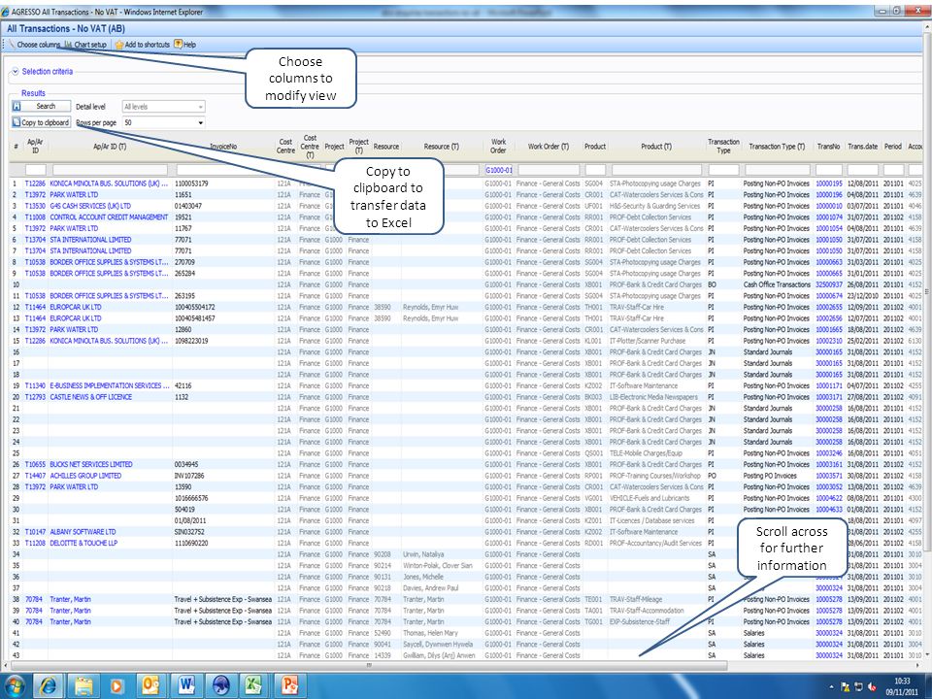The height and width of the screenshot is (699, 932).
Task: Open transaction number 32500937 link
Action: 828,284
